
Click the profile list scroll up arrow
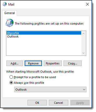83,34
